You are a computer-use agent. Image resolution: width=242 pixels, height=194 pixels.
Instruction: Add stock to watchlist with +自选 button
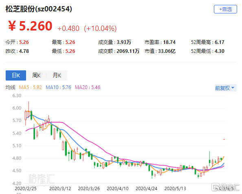(225, 9)
